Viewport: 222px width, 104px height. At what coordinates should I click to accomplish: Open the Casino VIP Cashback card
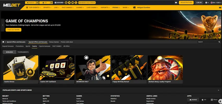57,69
